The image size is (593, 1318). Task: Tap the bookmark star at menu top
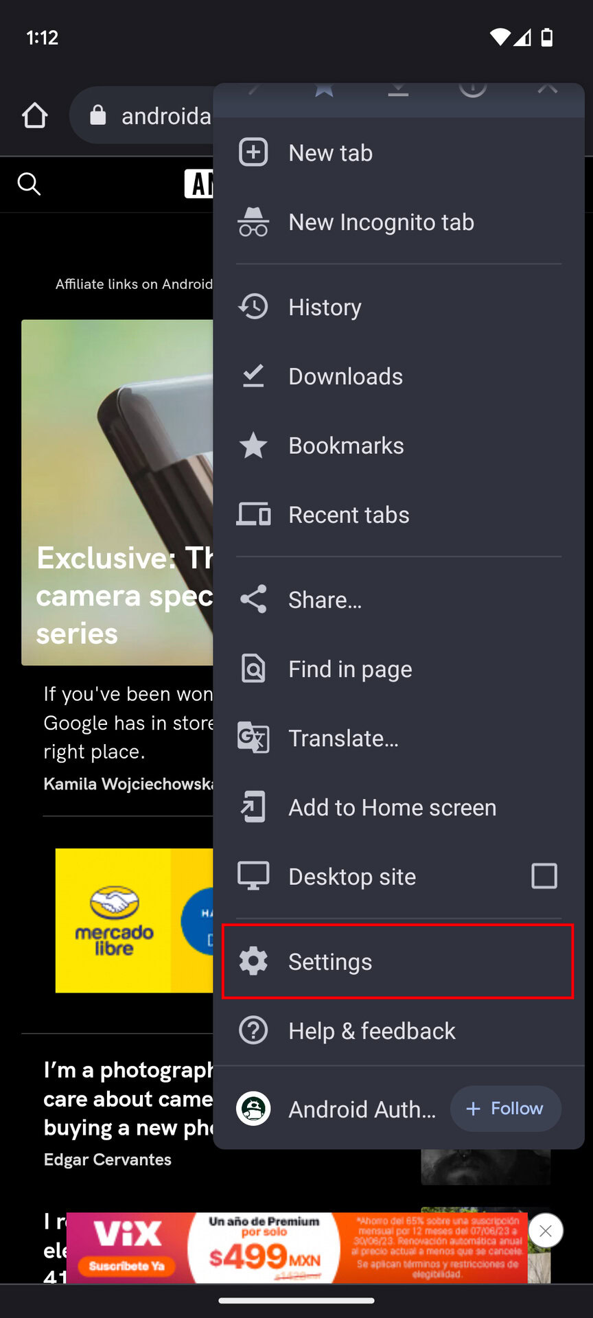coord(324,89)
